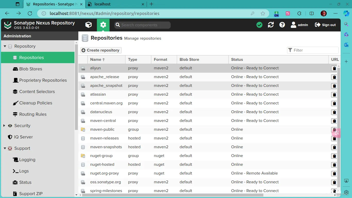
Task: Click the green system status checkmark
Action: pos(259,25)
